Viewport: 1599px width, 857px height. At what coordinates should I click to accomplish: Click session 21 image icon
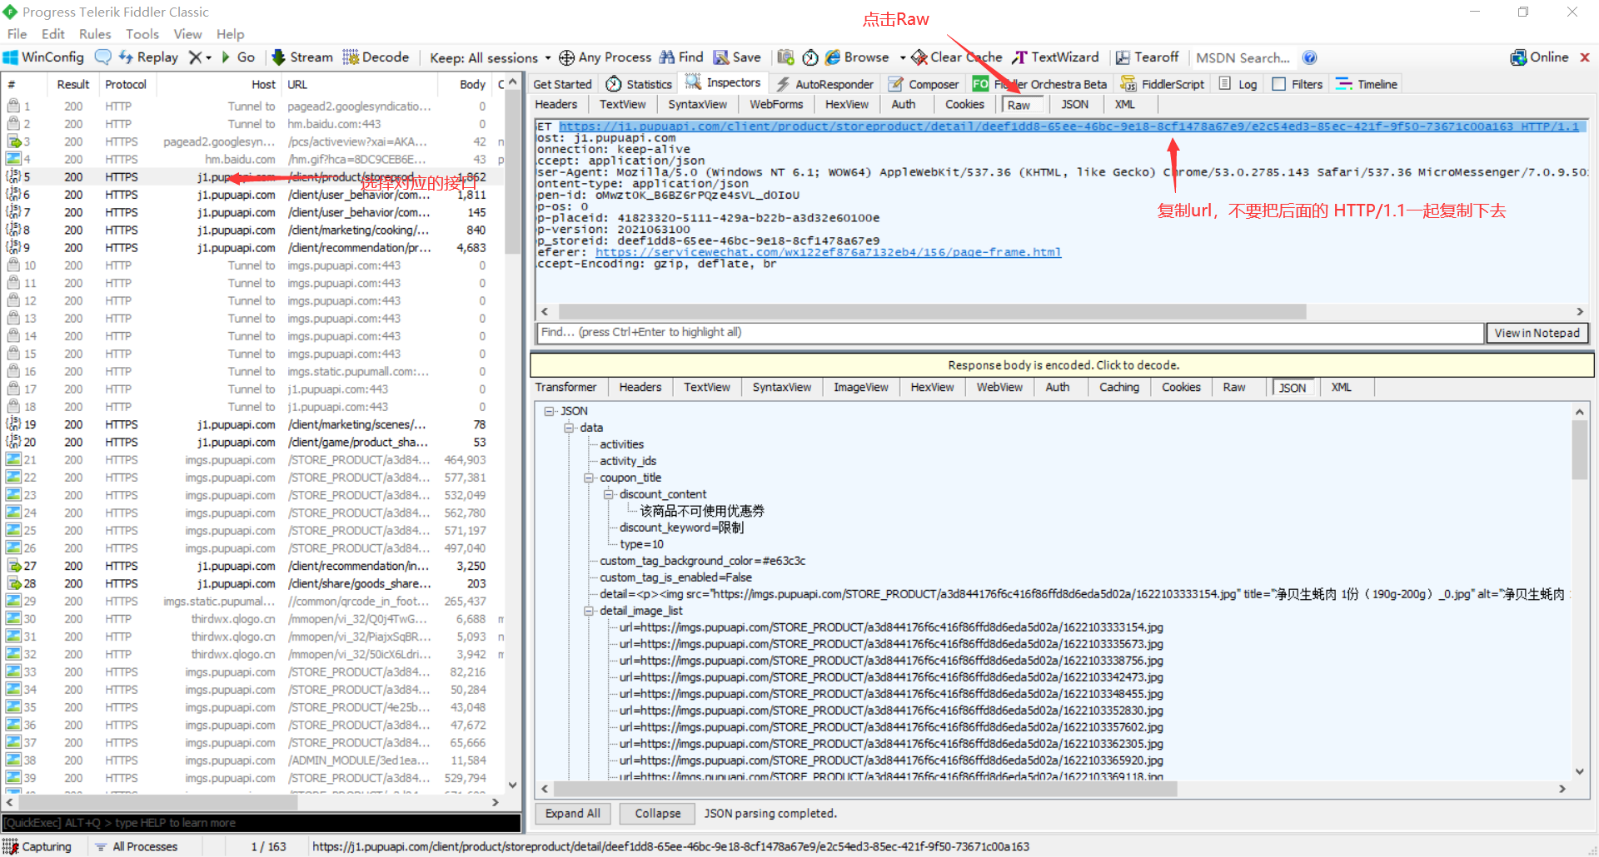point(13,460)
